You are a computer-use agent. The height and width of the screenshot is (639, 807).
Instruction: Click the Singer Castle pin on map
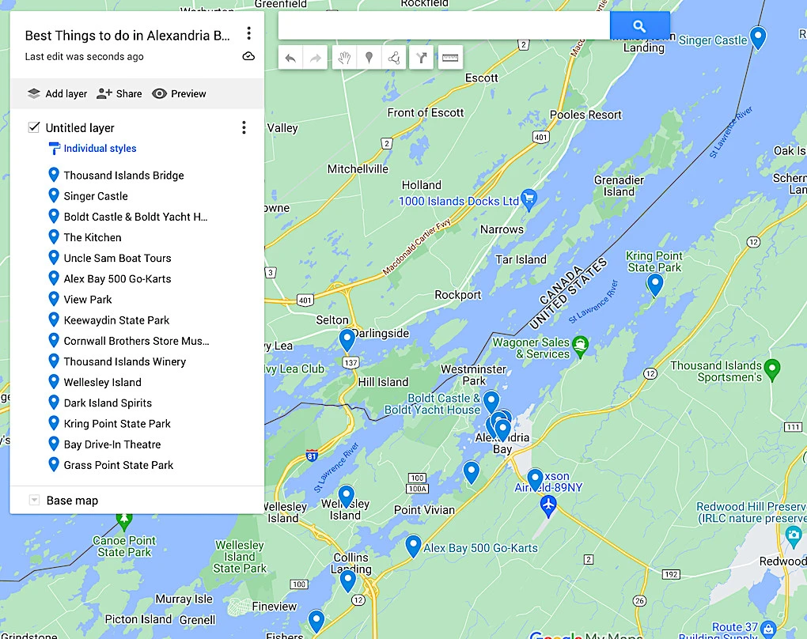[x=758, y=37]
